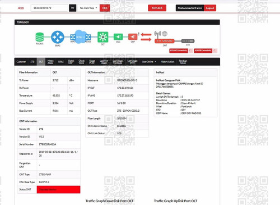Image resolution: width=280 pixels, height=205 pixels.
Task: Click the gray STB device icon
Action: click(188, 41)
